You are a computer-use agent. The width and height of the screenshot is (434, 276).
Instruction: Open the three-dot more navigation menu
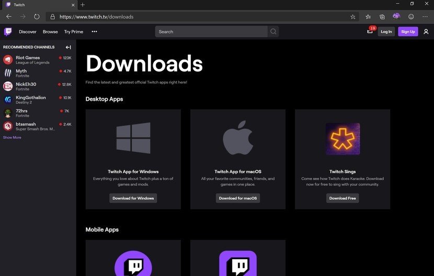click(x=95, y=31)
